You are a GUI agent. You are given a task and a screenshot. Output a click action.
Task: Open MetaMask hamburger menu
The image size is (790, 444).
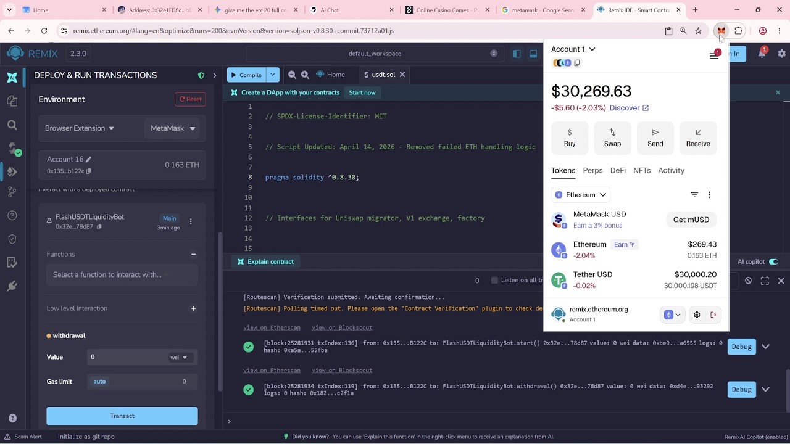(x=714, y=55)
